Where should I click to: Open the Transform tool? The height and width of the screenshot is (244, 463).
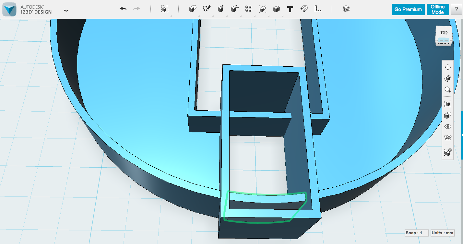(165, 9)
